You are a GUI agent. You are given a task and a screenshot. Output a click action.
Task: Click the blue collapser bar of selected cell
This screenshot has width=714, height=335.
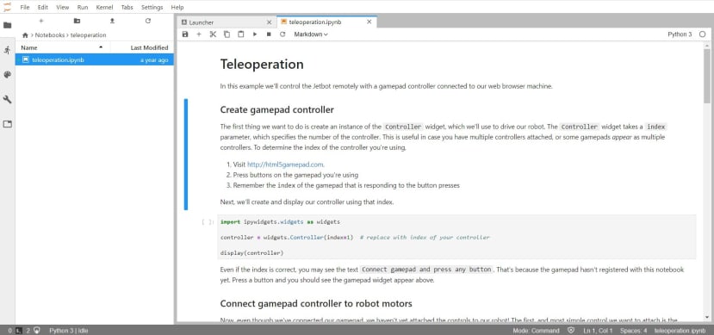pos(186,154)
